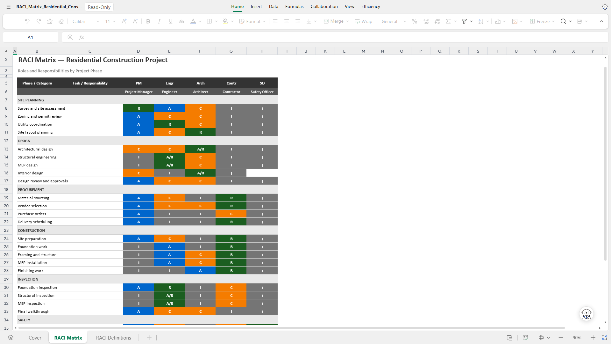Screen dimensions: 611x344
Task: Zoom out with minus button
Action: tap(561, 338)
